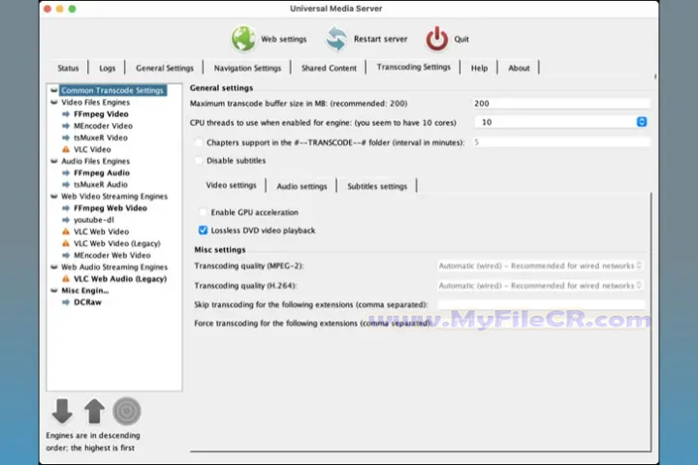Switch to Audio settings sub-tab
Screen dimensions: 698x465
coord(301,186)
